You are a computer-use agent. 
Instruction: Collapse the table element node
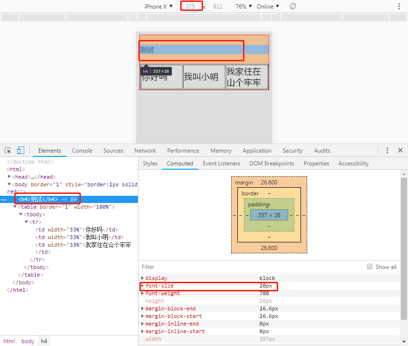[x=15, y=207]
